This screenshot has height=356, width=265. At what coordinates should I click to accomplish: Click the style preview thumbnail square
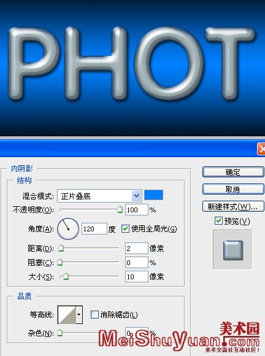click(233, 250)
